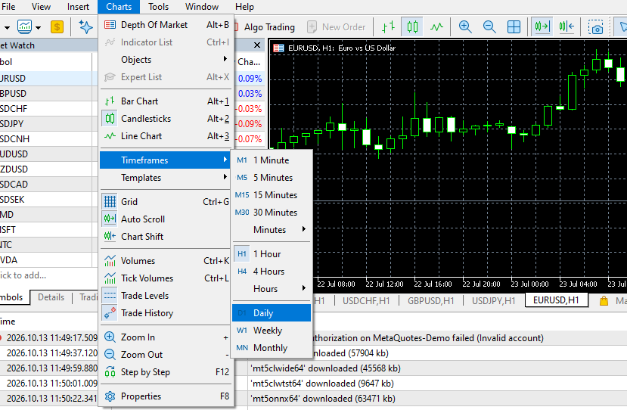Click sparkle star toolbar icon
Viewport: 627px width, 410px height.
(85, 27)
